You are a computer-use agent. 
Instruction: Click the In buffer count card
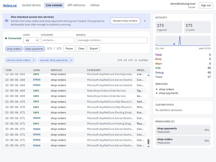click(197, 27)
